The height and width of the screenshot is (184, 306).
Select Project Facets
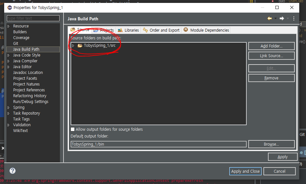click(25, 78)
